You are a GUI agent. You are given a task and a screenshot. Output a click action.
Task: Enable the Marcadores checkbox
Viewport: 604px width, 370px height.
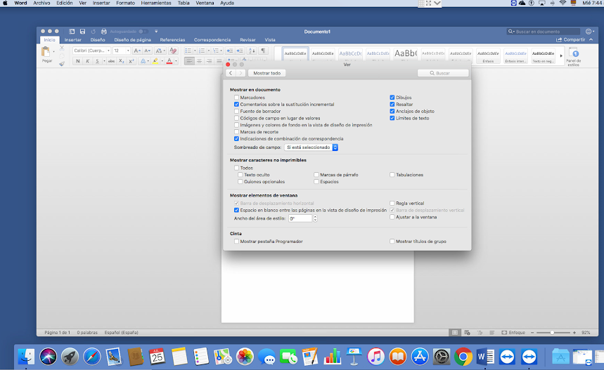(237, 98)
